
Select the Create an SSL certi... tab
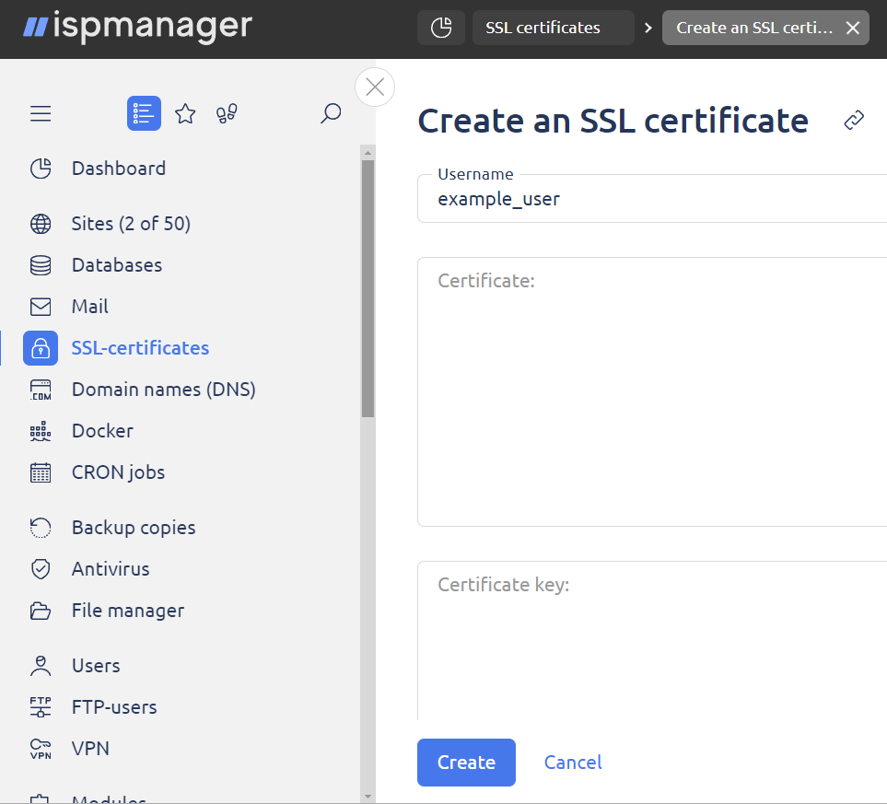tap(754, 28)
